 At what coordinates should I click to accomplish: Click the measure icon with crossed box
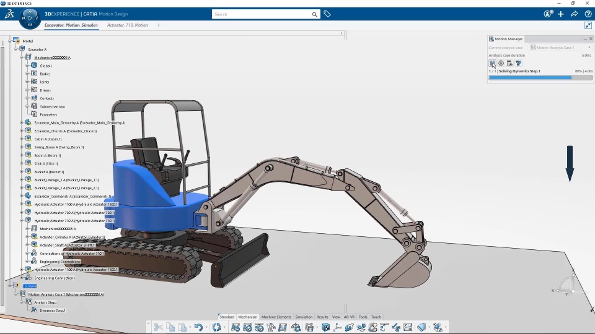pos(408,327)
